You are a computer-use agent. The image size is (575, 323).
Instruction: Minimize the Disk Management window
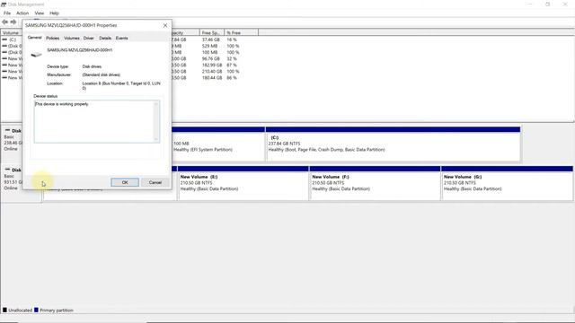coord(530,4)
